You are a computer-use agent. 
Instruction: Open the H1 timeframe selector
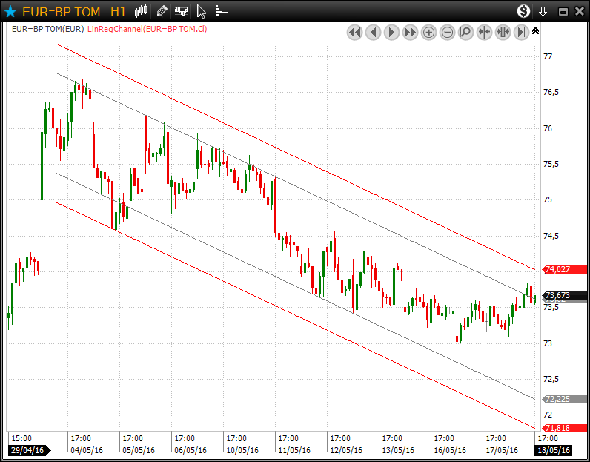click(117, 11)
